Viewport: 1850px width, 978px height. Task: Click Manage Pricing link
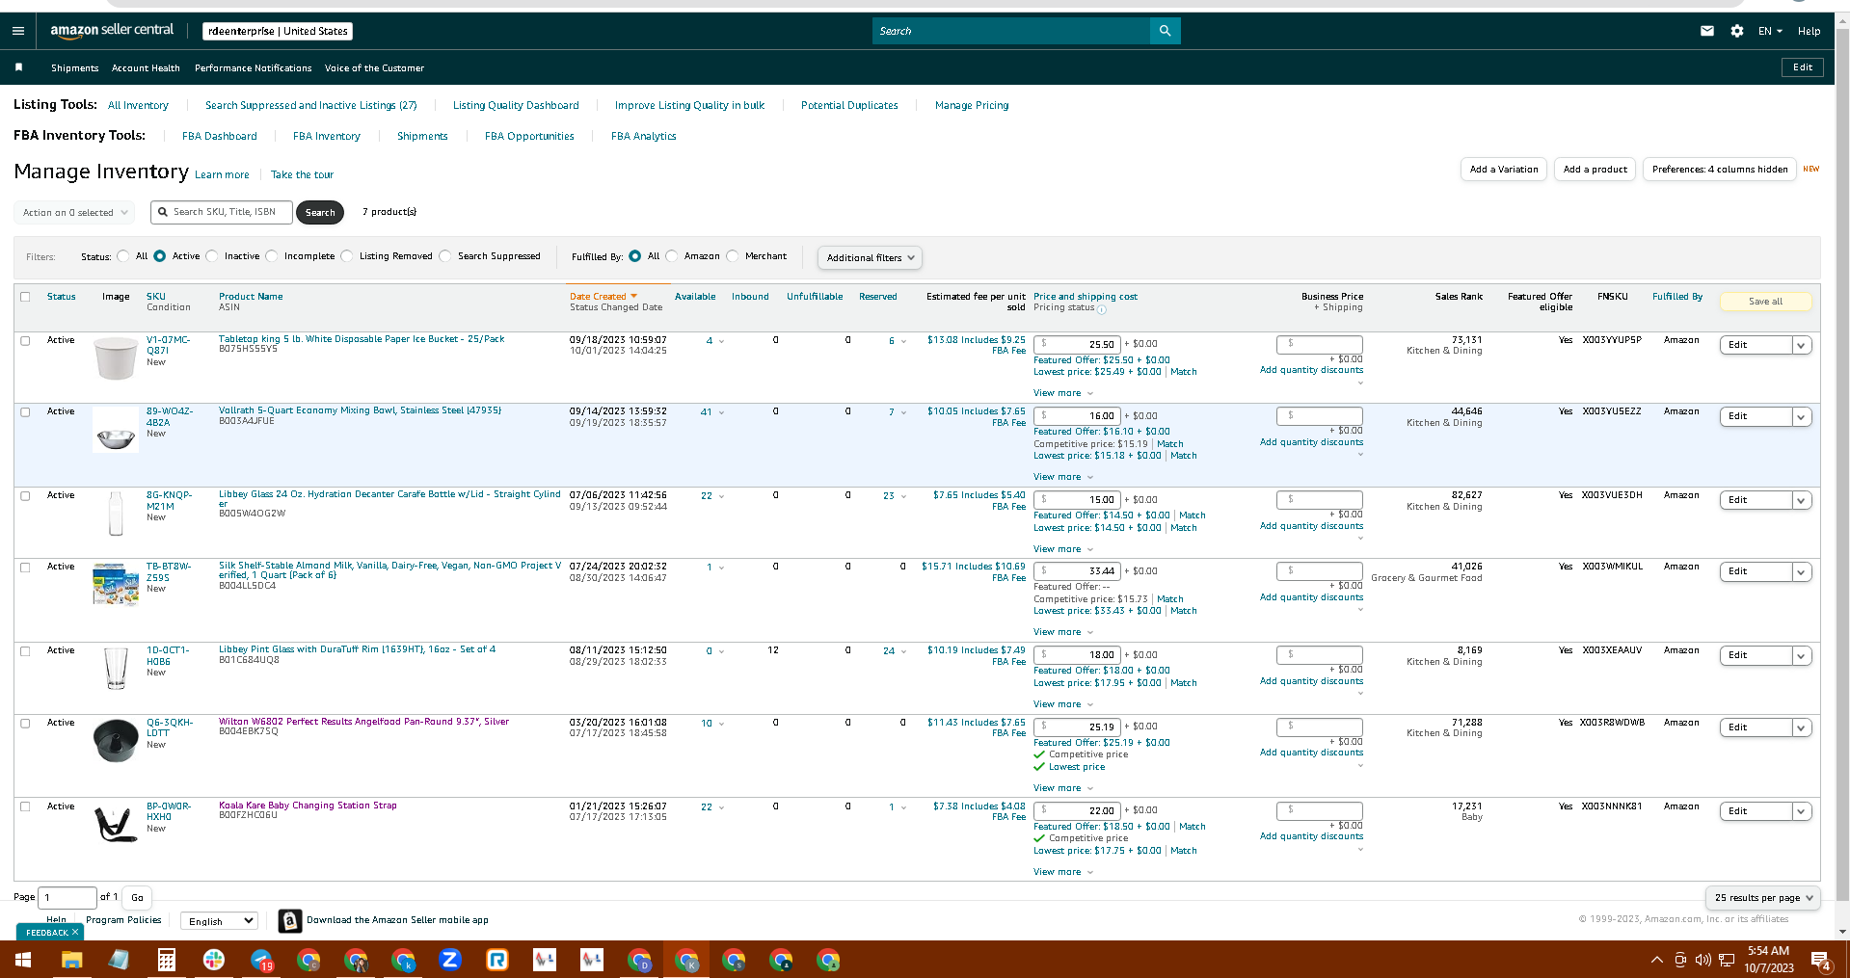tap(972, 105)
